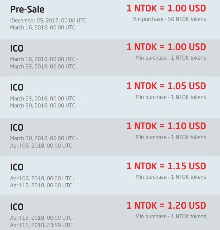Click March 16, 2018 - March 23 date range
Viewport: 220px width, 230px height.
44,63
